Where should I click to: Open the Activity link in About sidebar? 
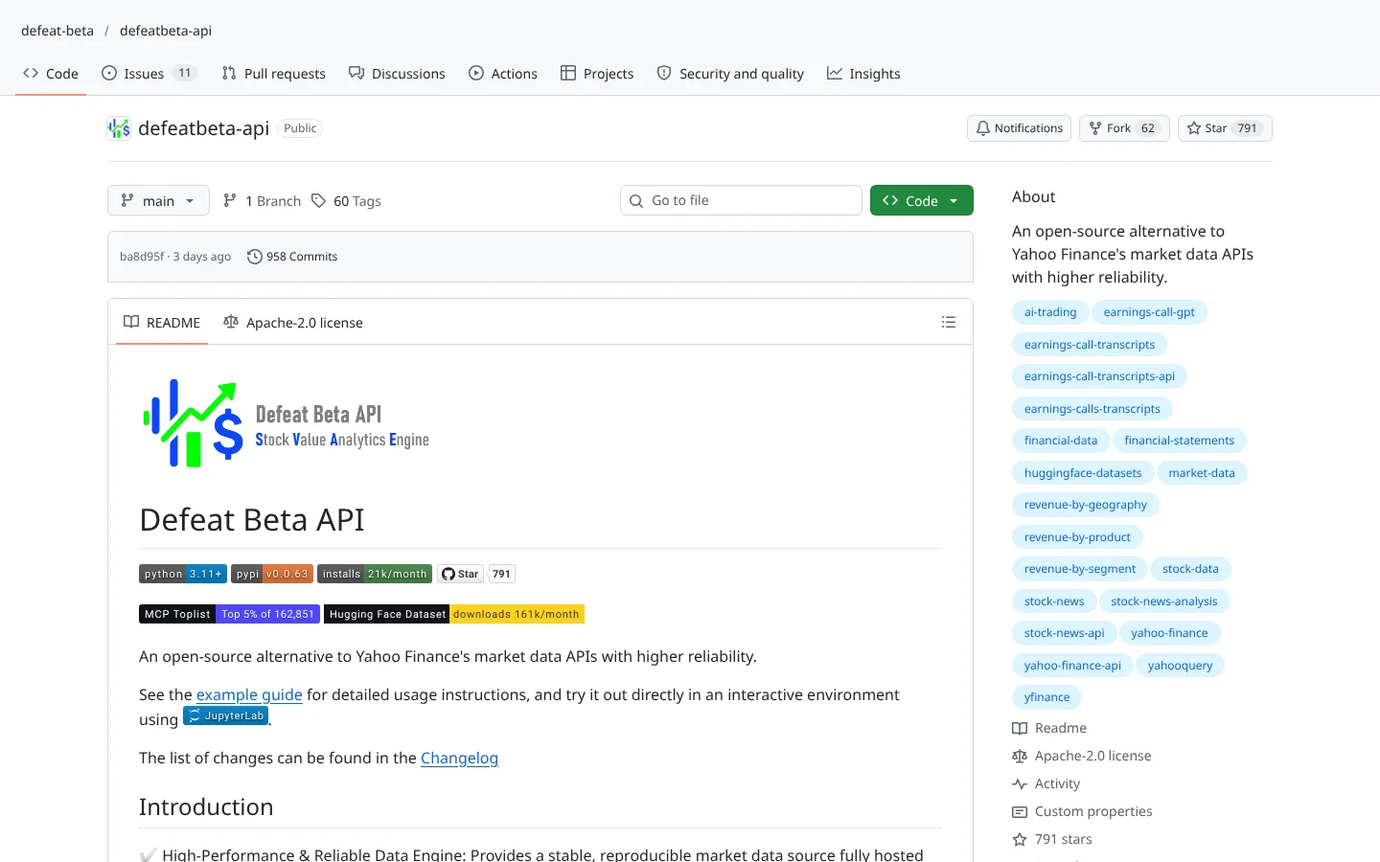click(x=1046, y=783)
